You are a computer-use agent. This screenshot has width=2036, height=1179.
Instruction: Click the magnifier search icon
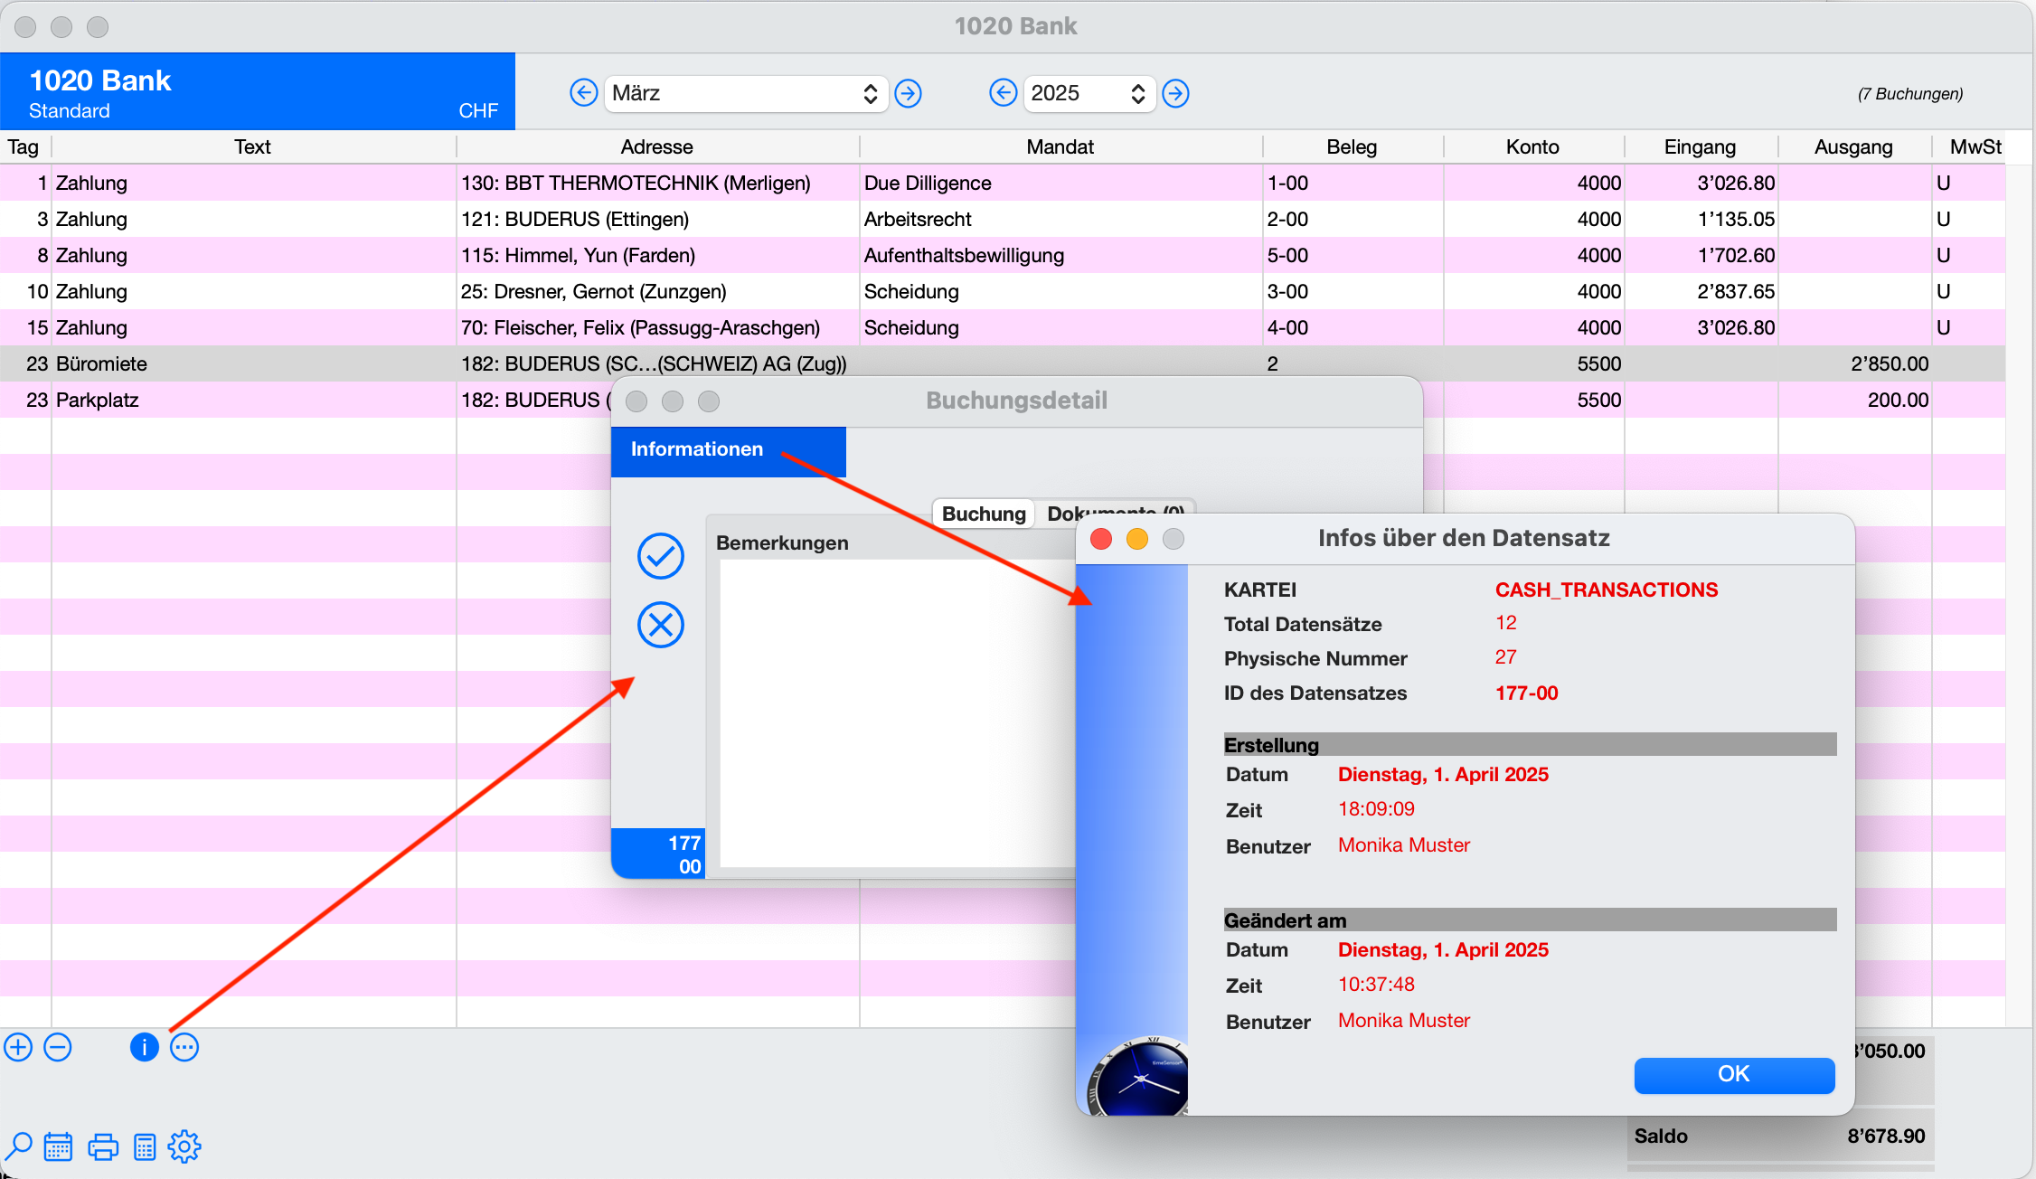[x=18, y=1146]
